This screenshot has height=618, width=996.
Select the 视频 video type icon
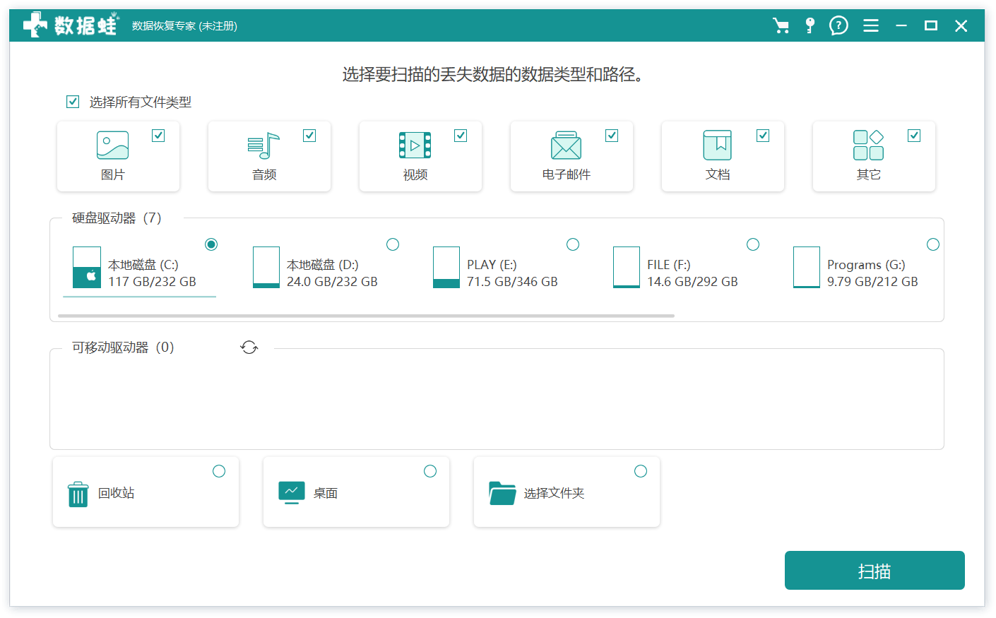(x=415, y=145)
